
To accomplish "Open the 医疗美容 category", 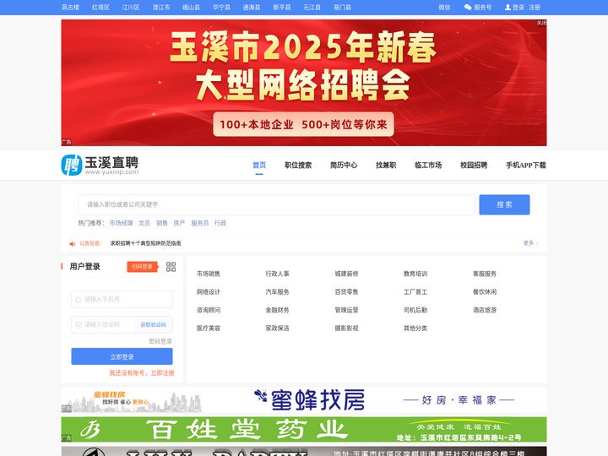I will click(x=209, y=328).
